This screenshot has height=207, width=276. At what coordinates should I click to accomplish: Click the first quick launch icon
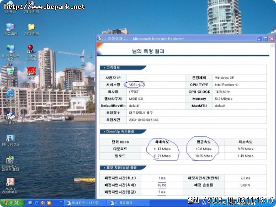tap(30, 203)
